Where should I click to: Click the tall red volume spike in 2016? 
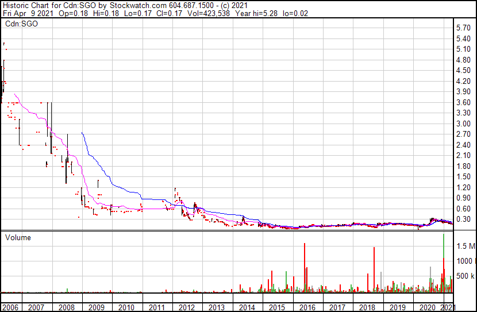305,268
